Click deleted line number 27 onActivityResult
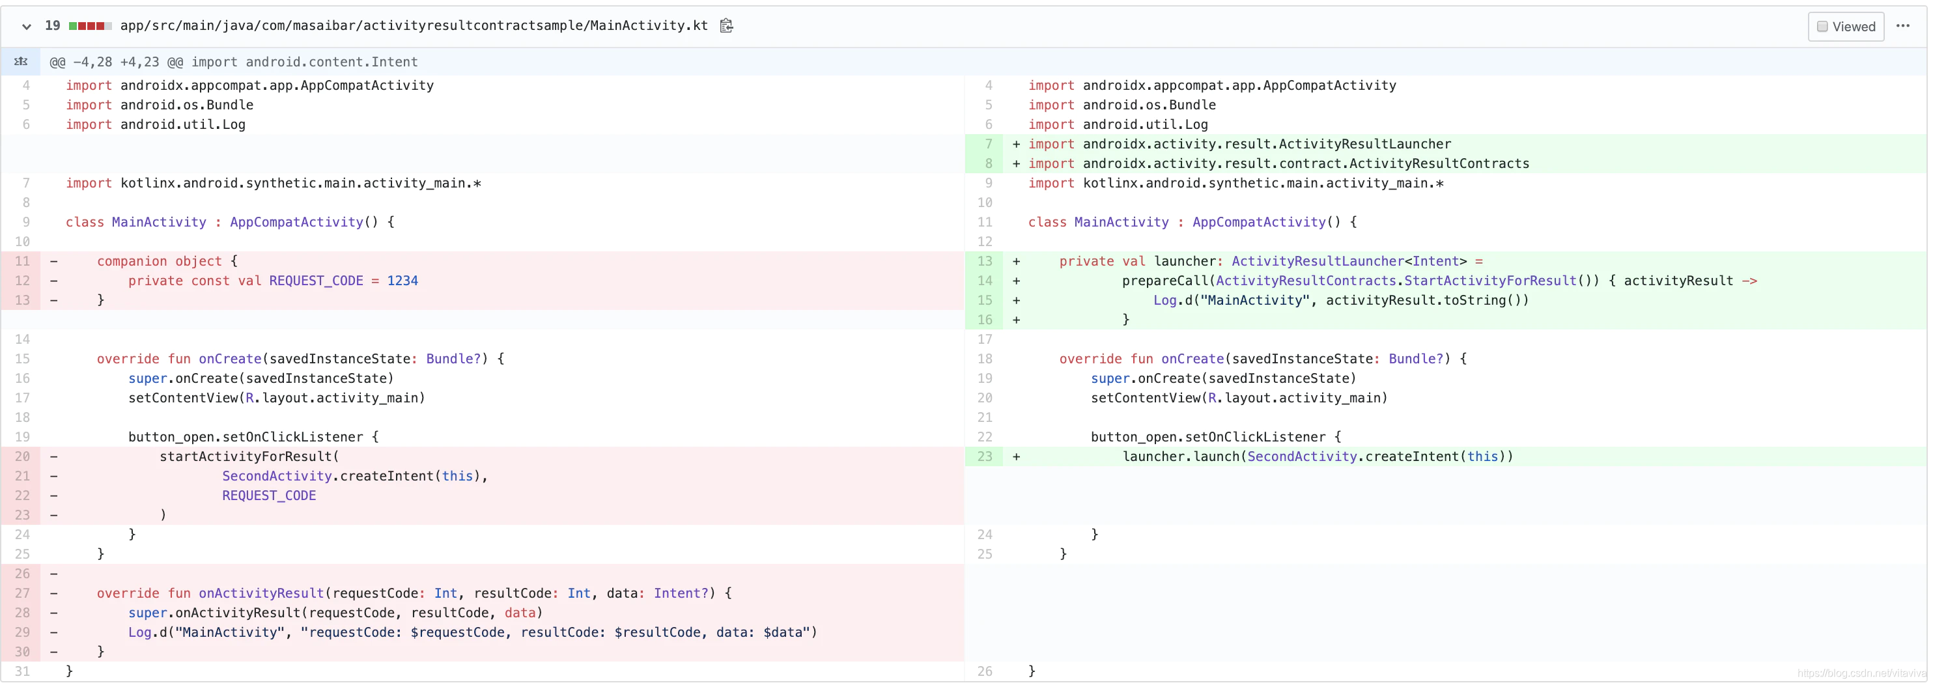Viewport: 1933px width, 685px height. coord(23,593)
